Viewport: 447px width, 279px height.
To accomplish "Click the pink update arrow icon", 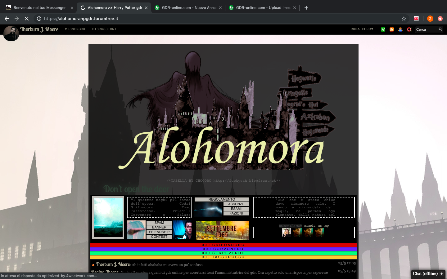I will click(440, 19).
